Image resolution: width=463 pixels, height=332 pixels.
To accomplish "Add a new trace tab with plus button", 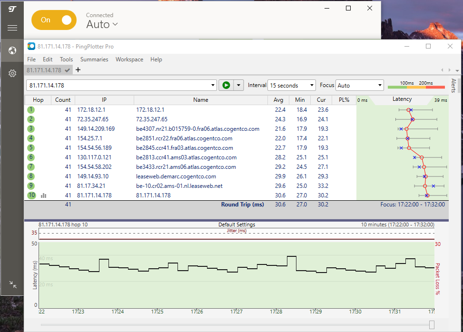I will [78, 69].
